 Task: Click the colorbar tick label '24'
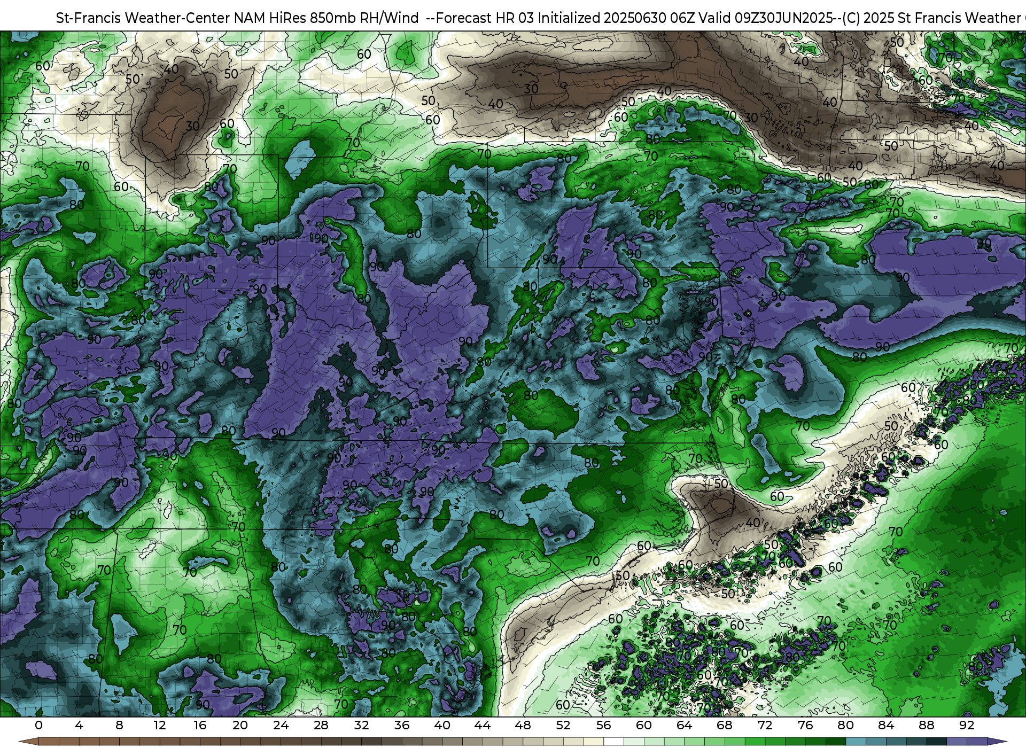[281, 726]
